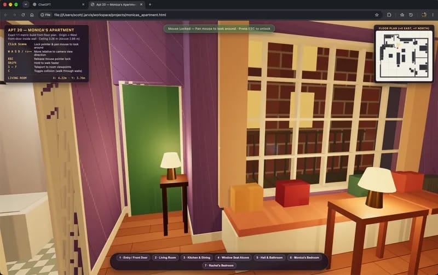Click "Hold to walk faster" description
The height and width of the screenshot is (275, 438).
pyautogui.click(x=47, y=63)
